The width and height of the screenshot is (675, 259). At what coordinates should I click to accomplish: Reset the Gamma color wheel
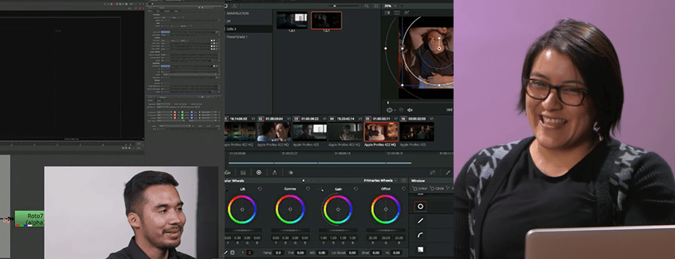[x=308, y=189]
